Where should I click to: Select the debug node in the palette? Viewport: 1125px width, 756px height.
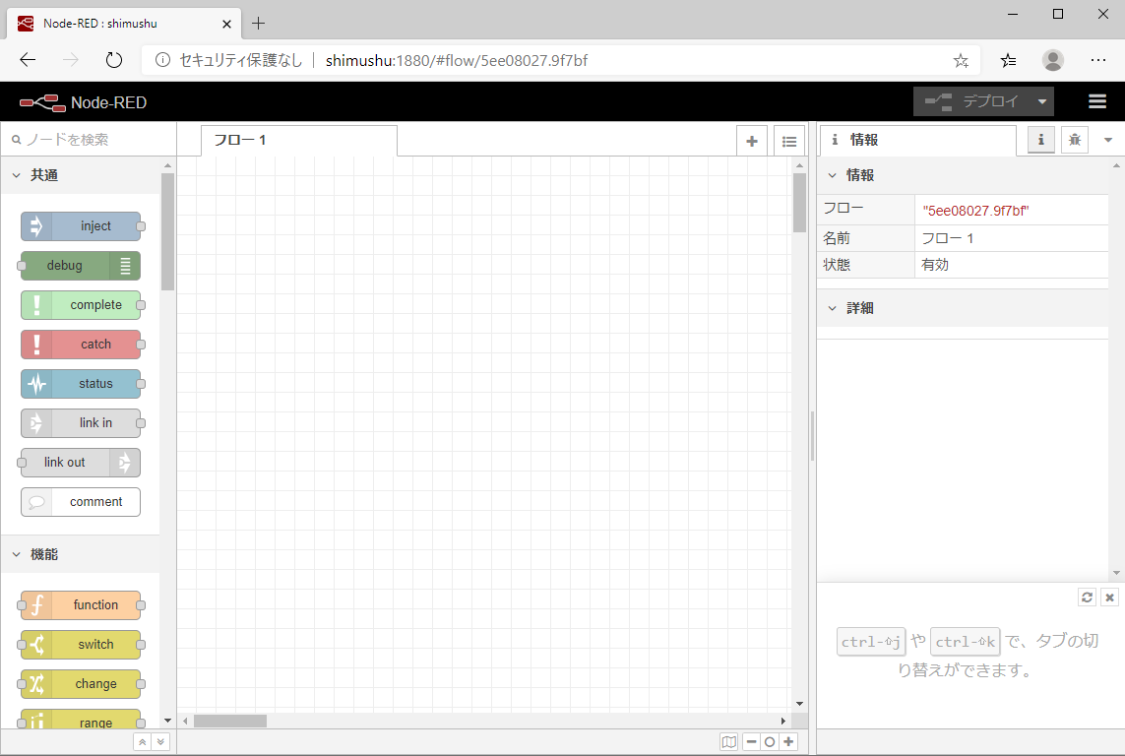point(81,266)
